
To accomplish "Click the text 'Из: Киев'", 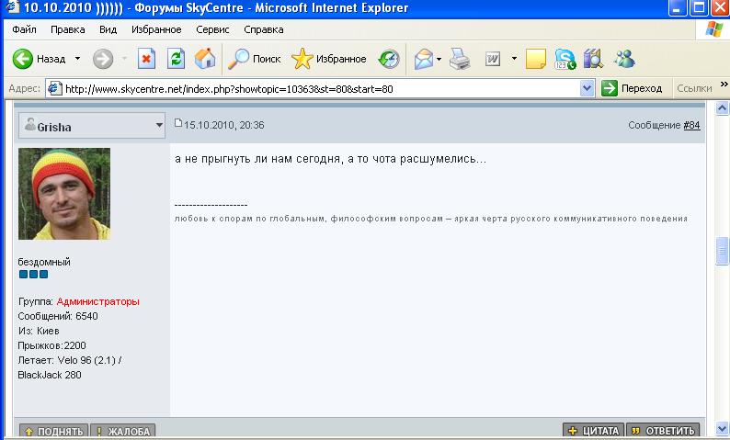I will [x=39, y=331].
